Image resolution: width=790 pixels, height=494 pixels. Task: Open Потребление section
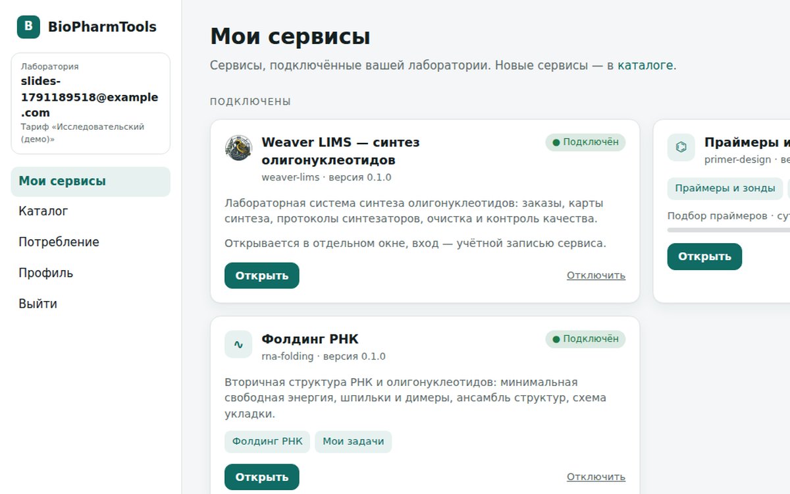click(91, 242)
